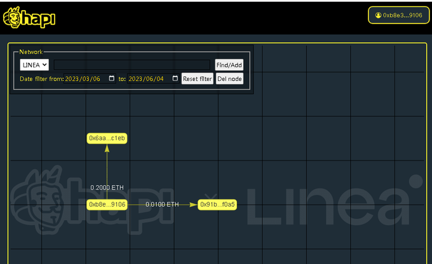This screenshot has height=264, width=432.
Task: Click the user avatar icon in wallet button
Action: tap(378, 15)
